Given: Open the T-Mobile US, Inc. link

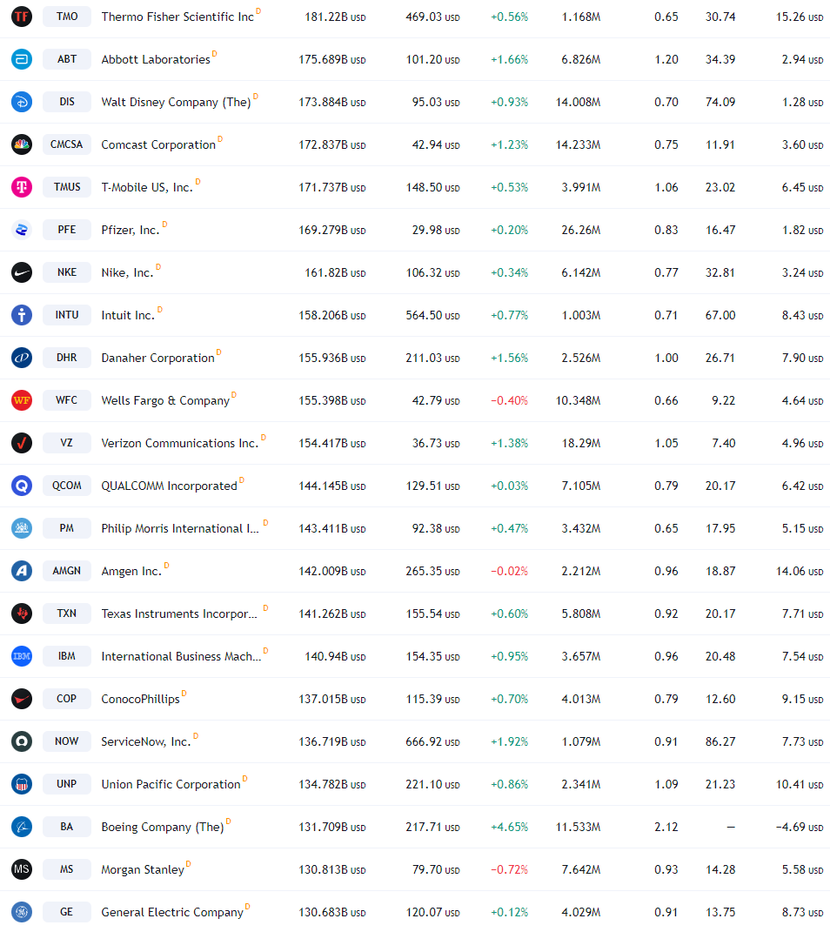Looking at the screenshot, I should tap(147, 187).
